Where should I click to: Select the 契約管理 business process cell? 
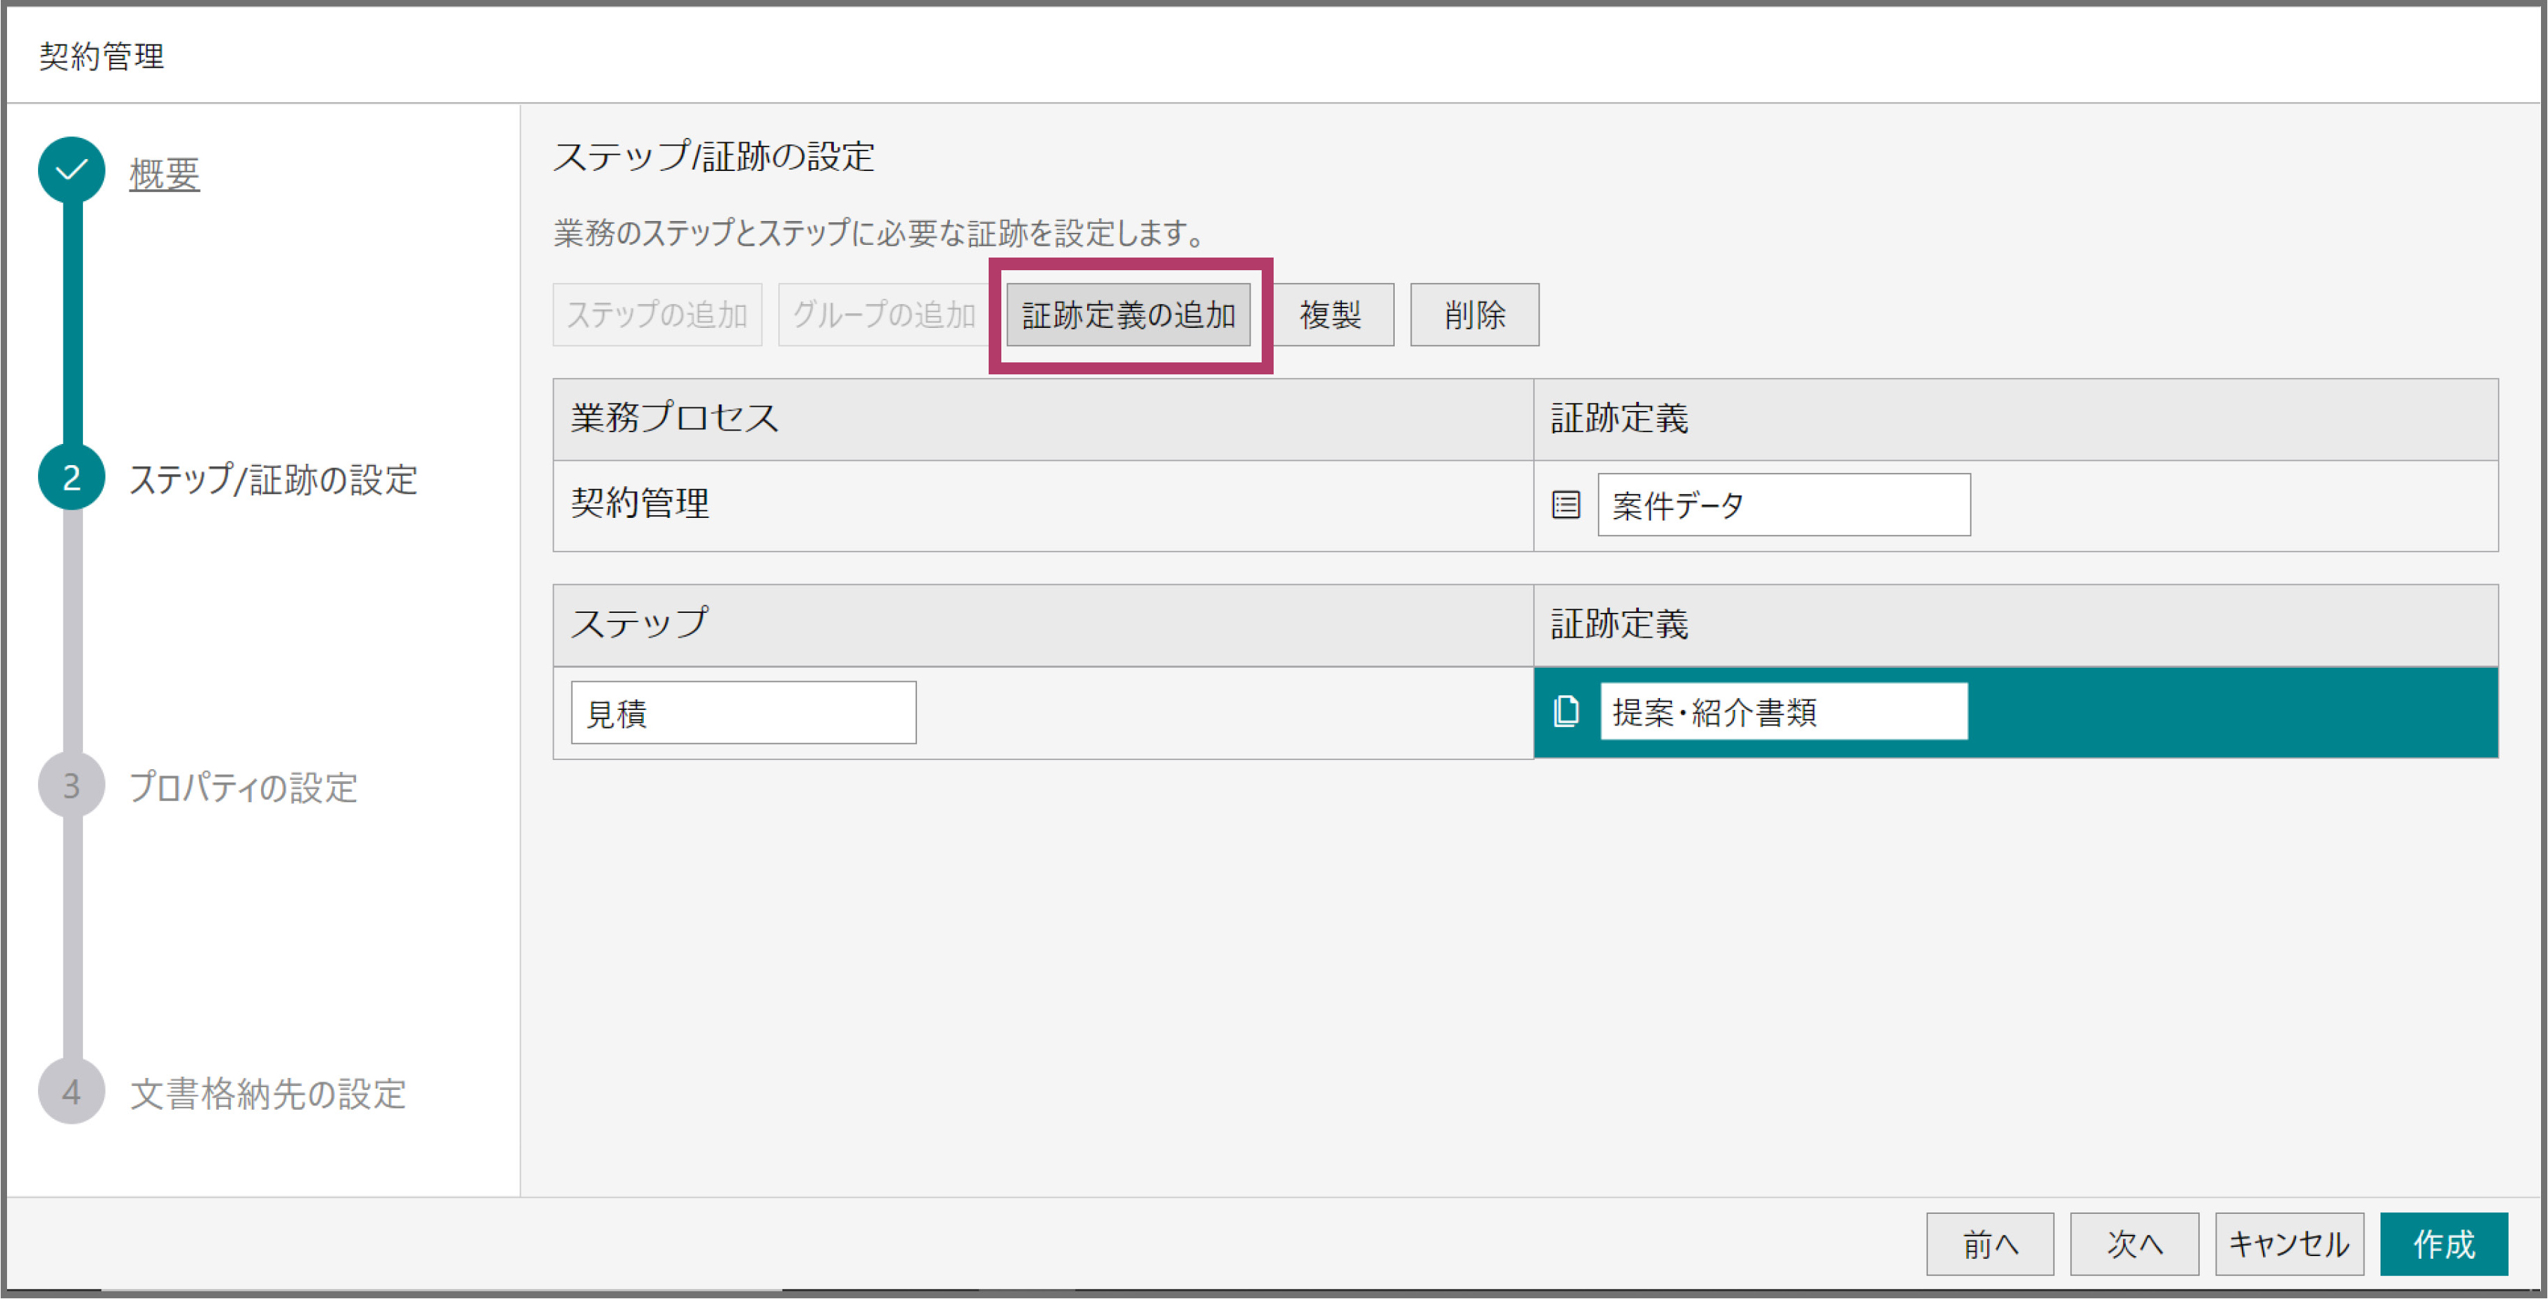click(1044, 505)
